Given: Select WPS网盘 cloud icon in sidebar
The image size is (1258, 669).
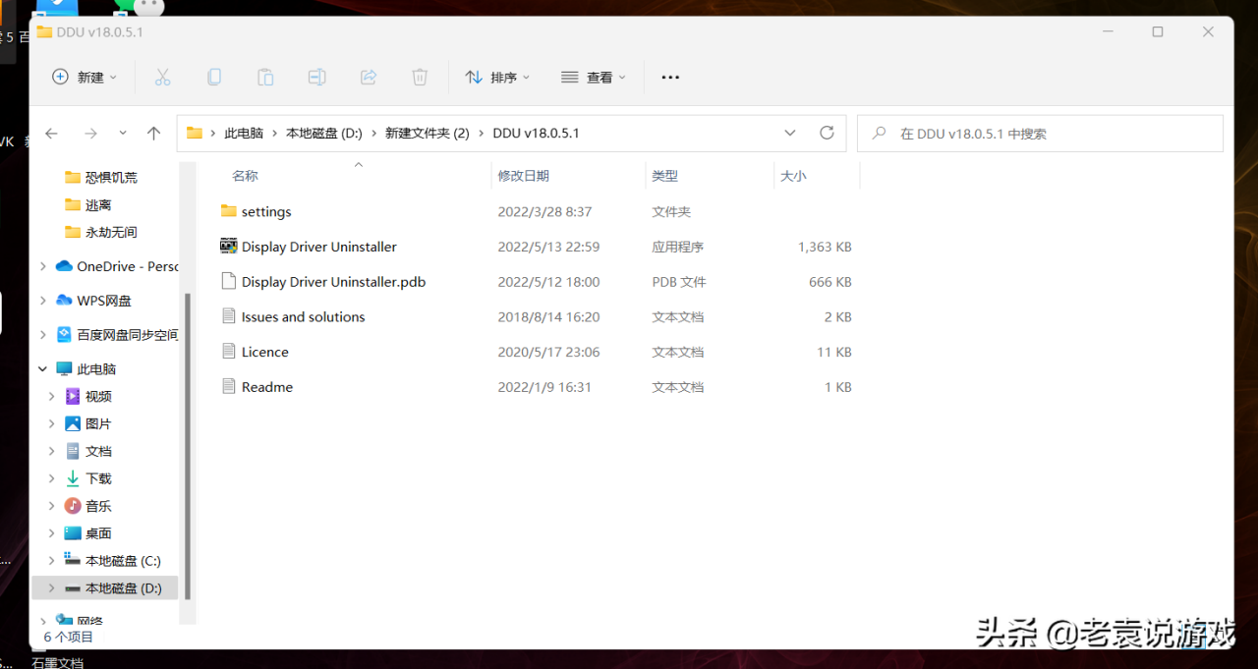Looking at the screenshot, I should pos(64,301).
